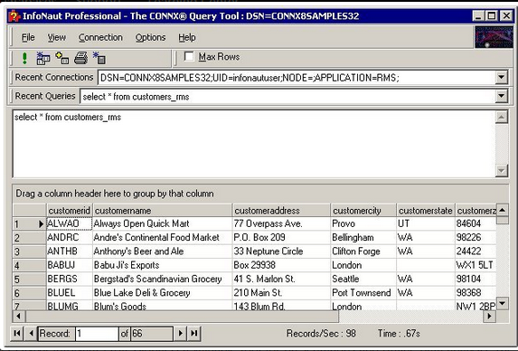518x351 pixels.
Task: Click the toolbar icon after the printer
Action: [x=99, y=58]
